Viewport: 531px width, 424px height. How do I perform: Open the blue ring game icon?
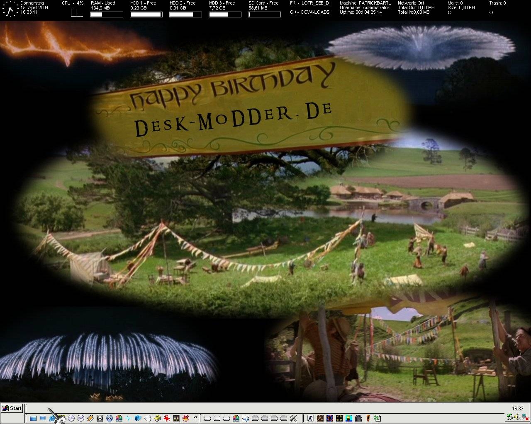(329, 418)
